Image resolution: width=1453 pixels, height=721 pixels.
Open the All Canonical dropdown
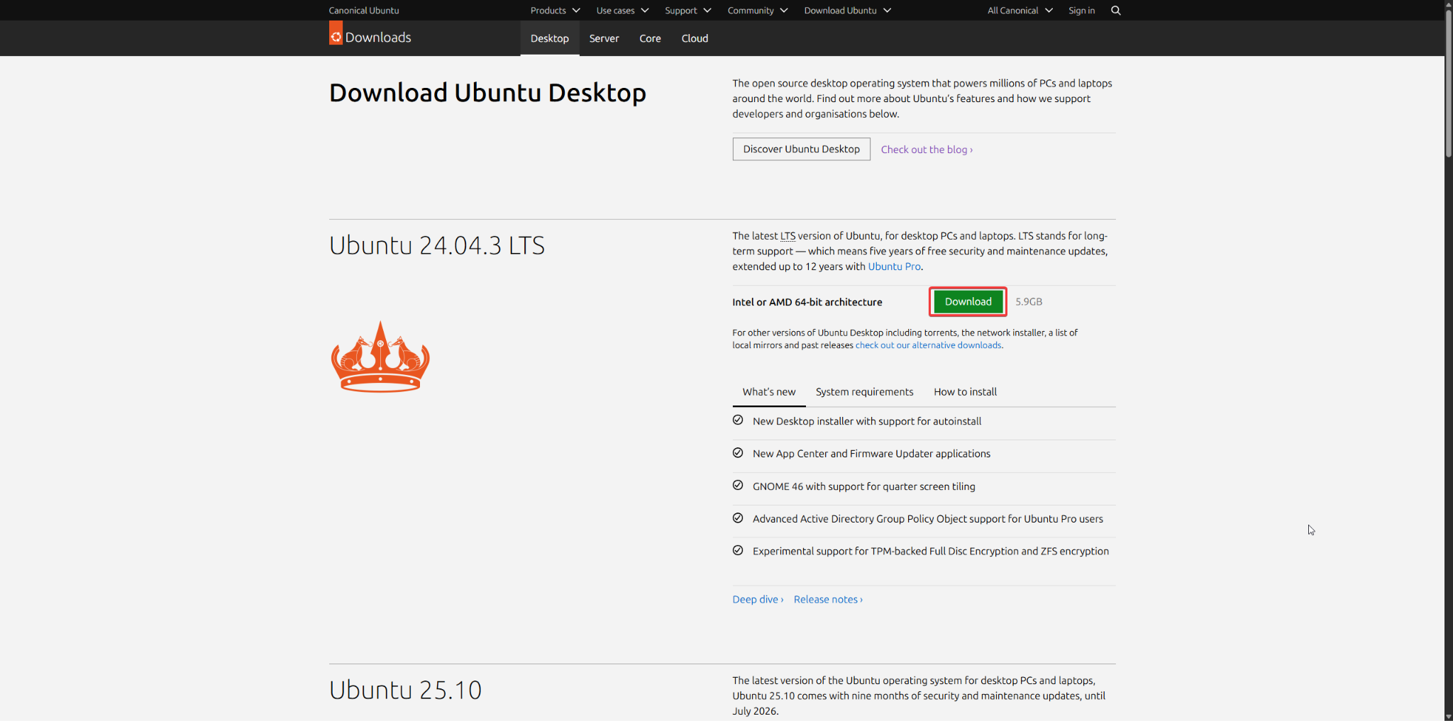pyautogui.click(x=1020, y=11)
